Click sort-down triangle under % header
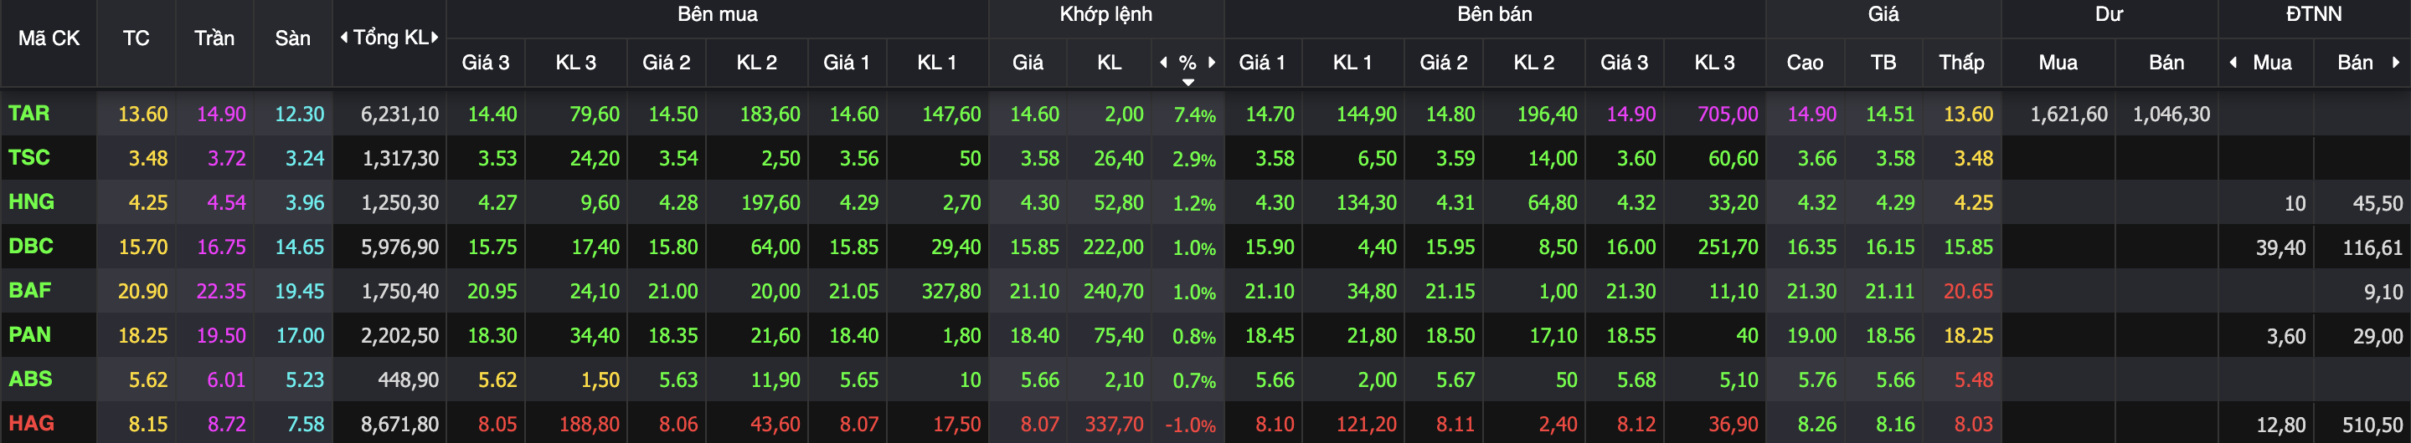 click(1187, 82)
